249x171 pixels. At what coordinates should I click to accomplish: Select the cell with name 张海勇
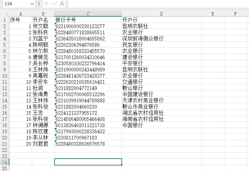pyautogui.click(x=44, y=94)
